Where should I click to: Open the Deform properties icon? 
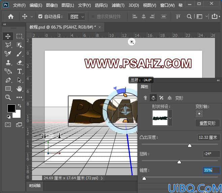153,98
